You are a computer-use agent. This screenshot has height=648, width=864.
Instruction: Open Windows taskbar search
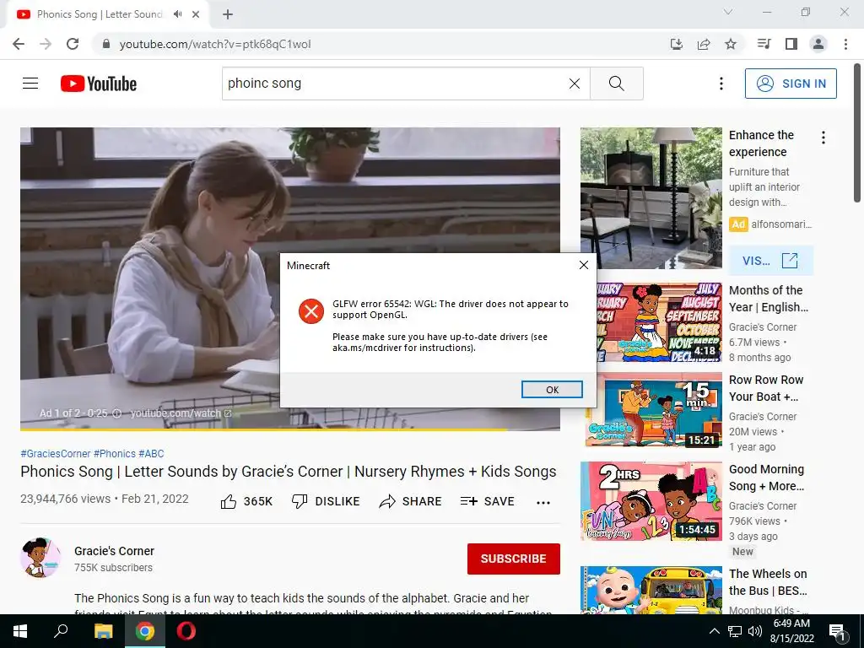[x=61, y=631]
